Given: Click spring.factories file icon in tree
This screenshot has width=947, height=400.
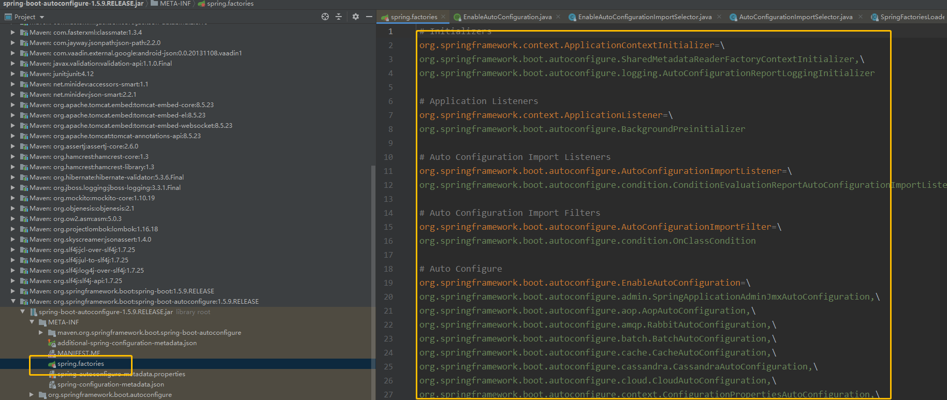Looking at the screenshot, I should point(52,364).
